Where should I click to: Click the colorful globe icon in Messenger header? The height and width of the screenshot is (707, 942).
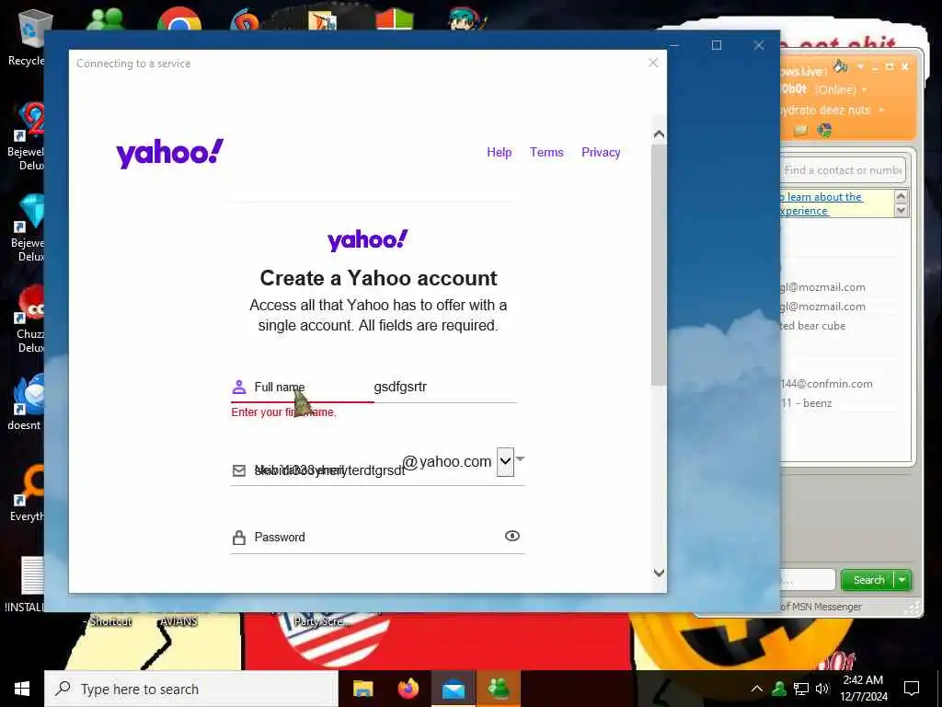[824, 131]
